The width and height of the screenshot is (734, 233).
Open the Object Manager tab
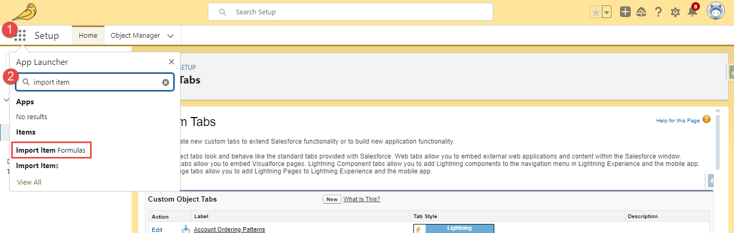tap(135, 36)
